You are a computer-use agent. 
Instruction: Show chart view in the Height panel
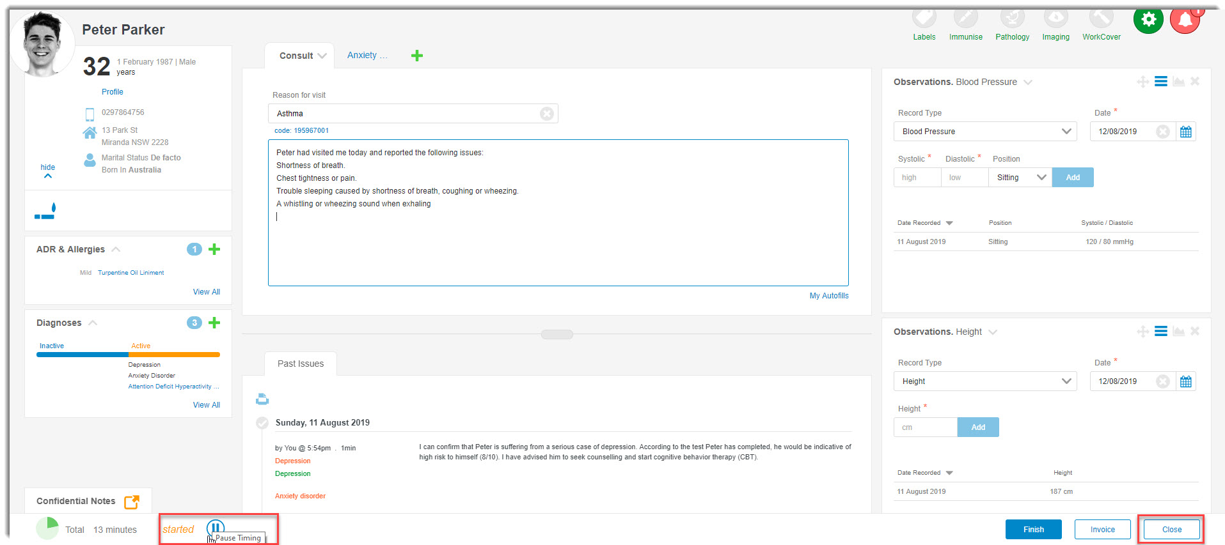point(1178,332)
